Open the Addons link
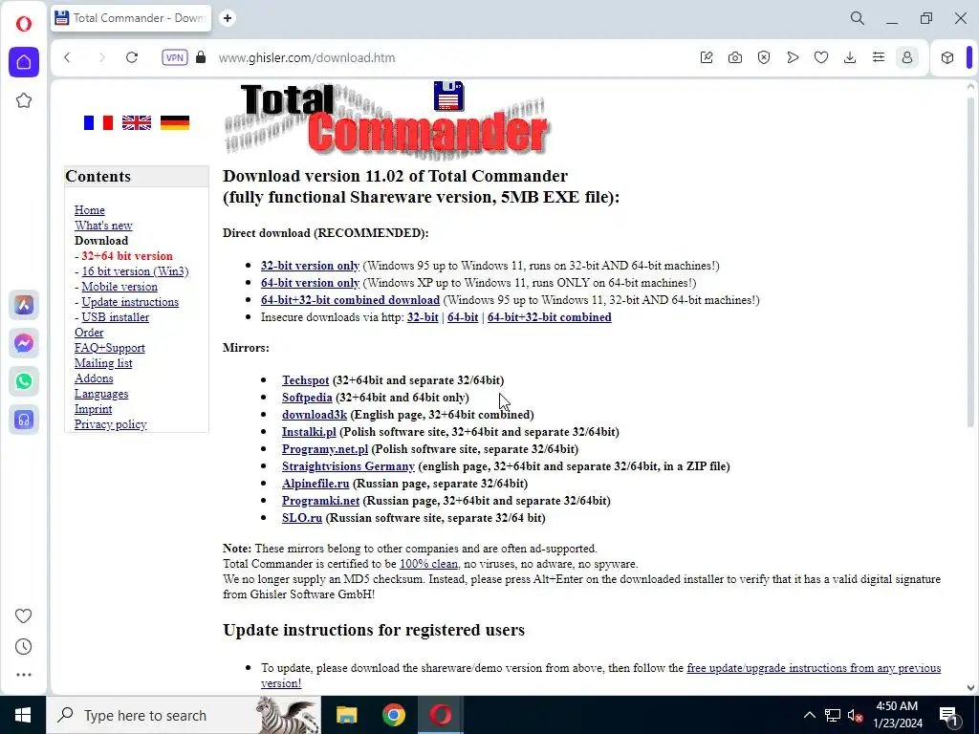979x734 pixels. click(94, 378)
